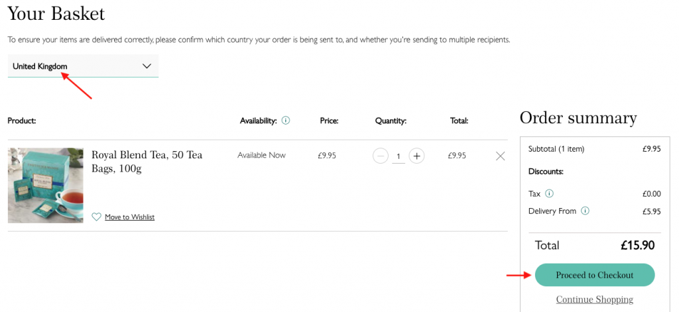This screenshot has width=679, height=312.
Task: Click the Delivery From info icon
Action: pyautogui.click(x=585, y=211)
